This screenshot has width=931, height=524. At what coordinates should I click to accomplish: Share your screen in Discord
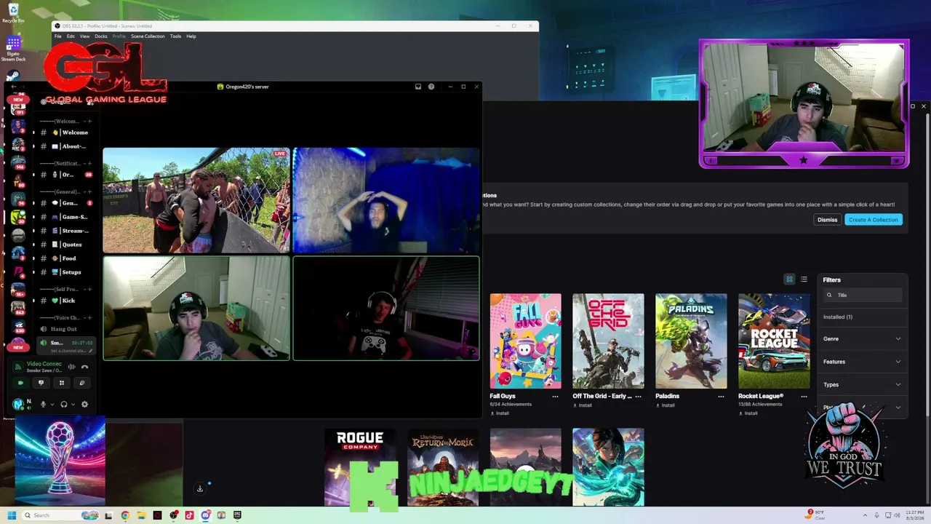[41, 383]
